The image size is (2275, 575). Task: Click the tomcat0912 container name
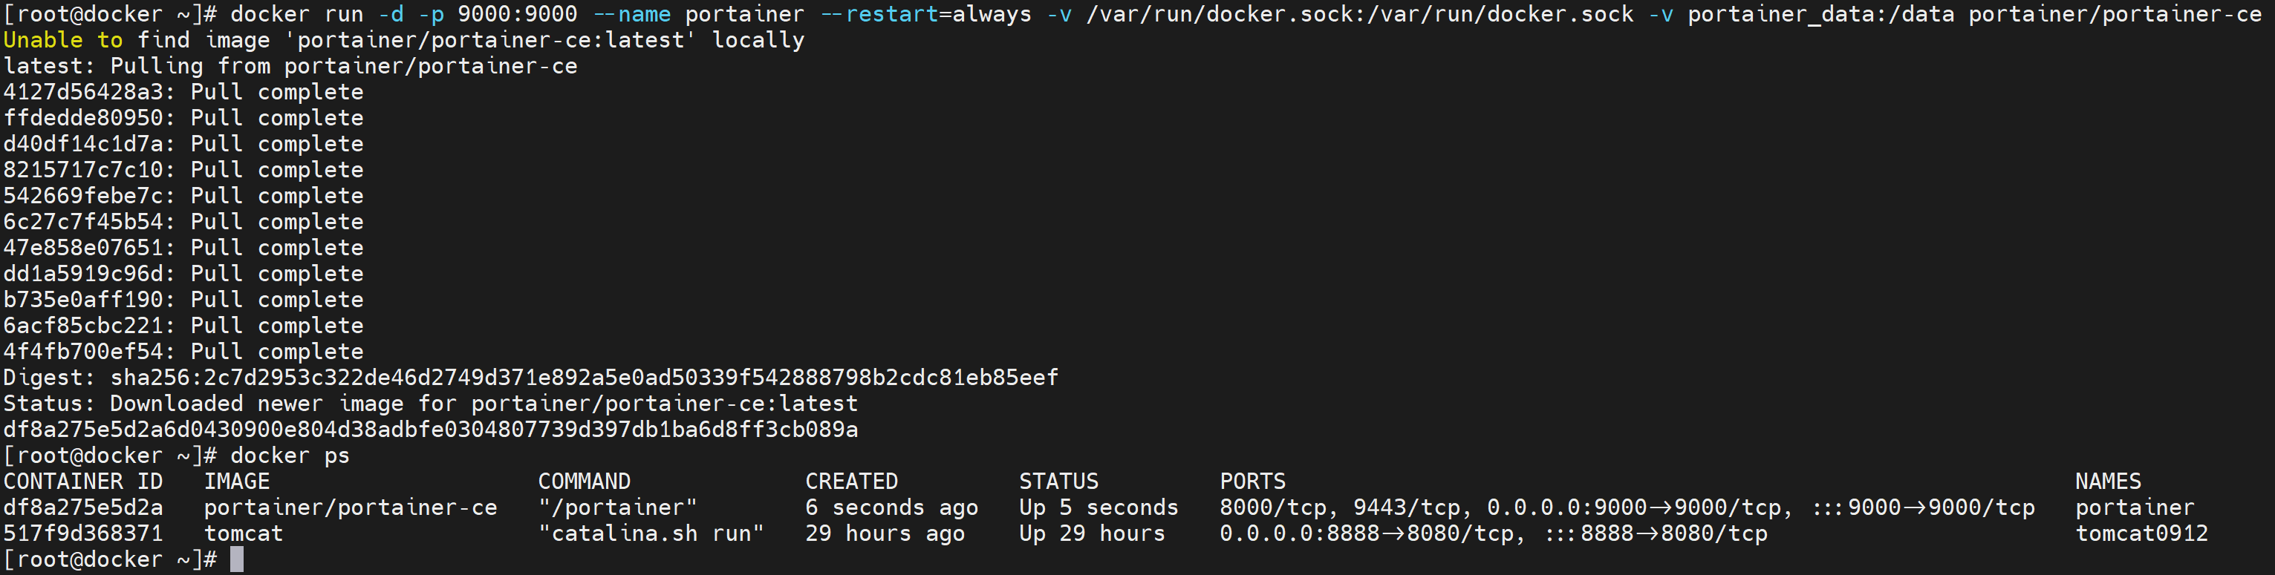2141,533
